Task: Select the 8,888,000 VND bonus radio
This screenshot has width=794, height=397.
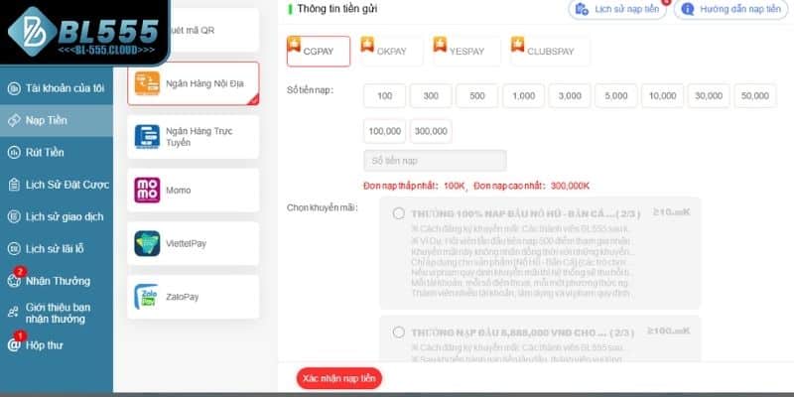Action: pos(399,332)
